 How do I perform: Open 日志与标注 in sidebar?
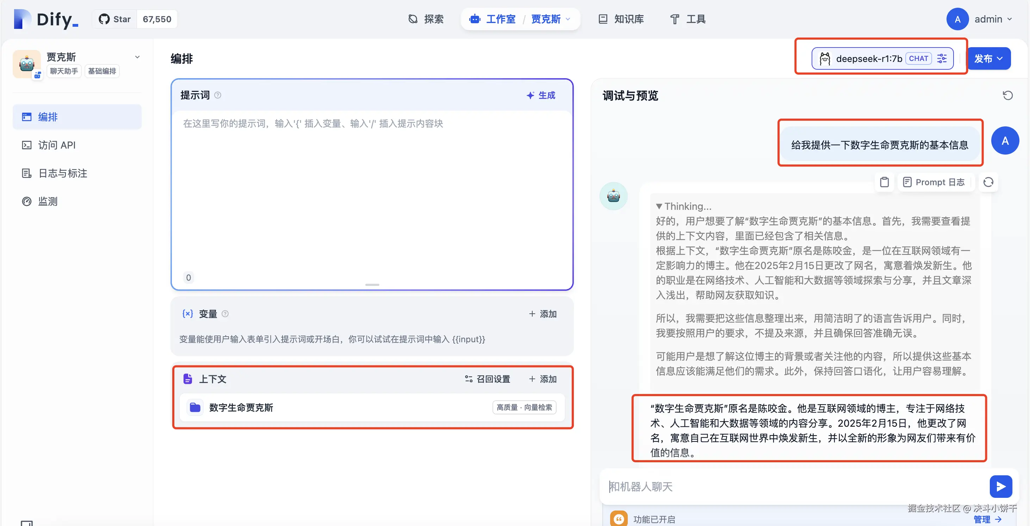pos(62,173)
